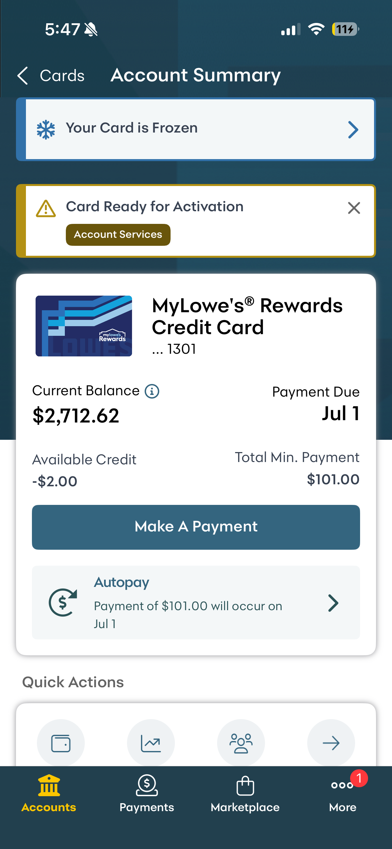Select the people group quick action
This screenshot has height=849, width=392.
241,743
